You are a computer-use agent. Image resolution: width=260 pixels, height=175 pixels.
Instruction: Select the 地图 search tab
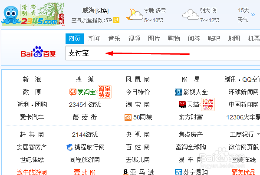(234, 39)
